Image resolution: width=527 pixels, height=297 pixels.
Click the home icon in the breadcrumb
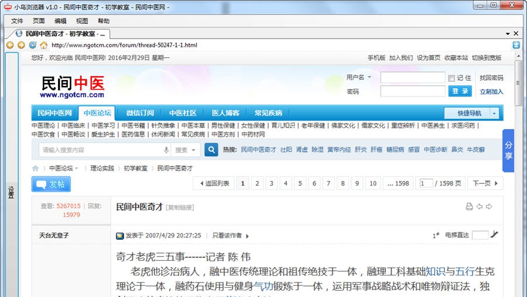click(x=35, y=168)
